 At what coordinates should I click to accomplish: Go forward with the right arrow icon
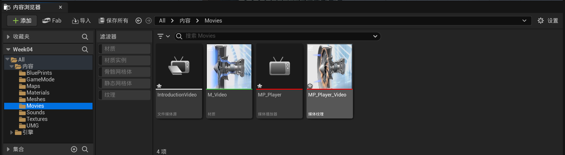pos(149,21)
